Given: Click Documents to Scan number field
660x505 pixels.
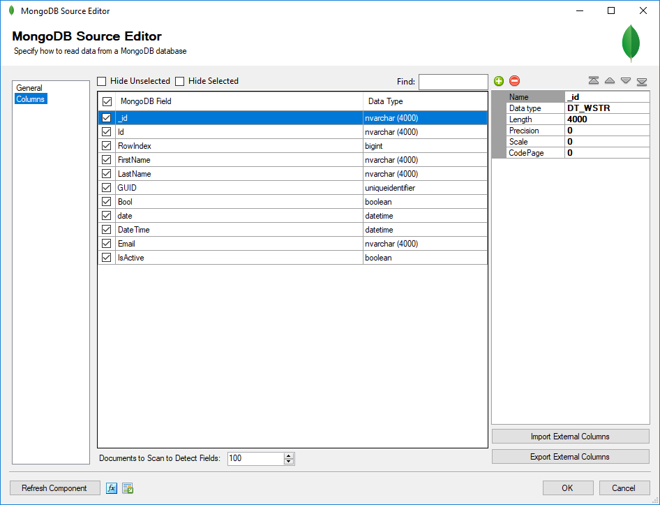Looking at the screenshot, I should tap(256, 458).
